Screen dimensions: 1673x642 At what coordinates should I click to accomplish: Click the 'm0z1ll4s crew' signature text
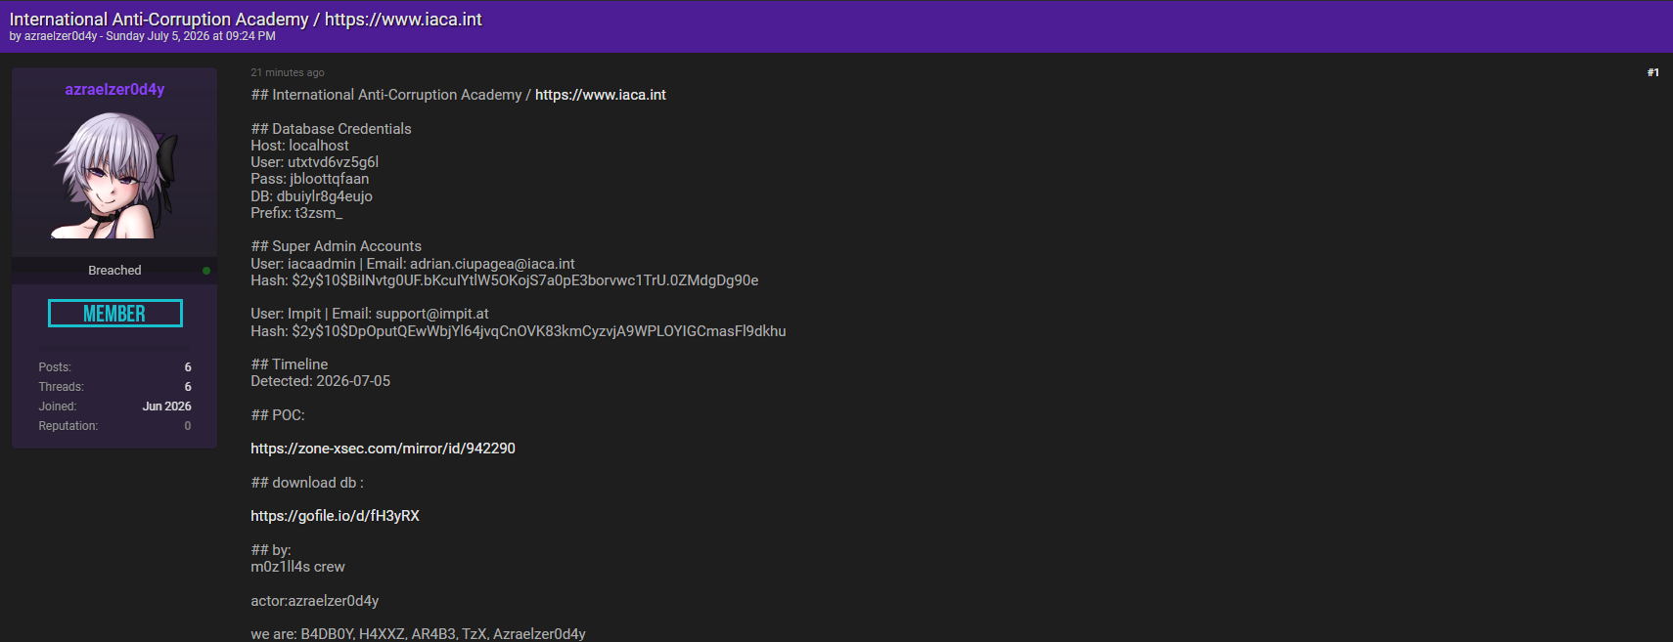pyautogui.click(x=297, y=567)
